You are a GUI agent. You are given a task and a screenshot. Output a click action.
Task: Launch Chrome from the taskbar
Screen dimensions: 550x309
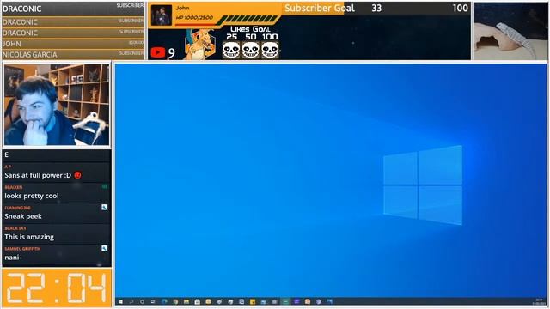[175, 301]
